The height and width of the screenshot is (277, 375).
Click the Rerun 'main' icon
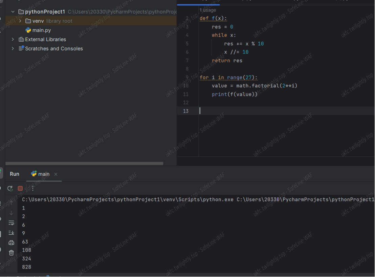pyautogui.click(x=10, y=189)
